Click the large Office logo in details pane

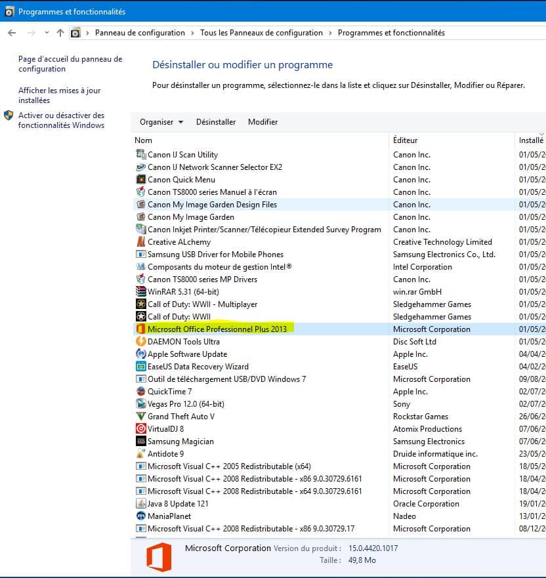(x=159, y=556)
